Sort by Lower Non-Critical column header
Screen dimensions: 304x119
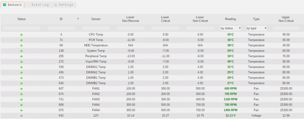[x=200, y=19]
